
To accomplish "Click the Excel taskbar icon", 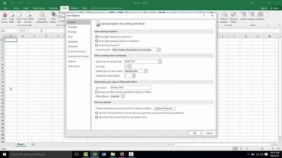I will coord(95,154).
